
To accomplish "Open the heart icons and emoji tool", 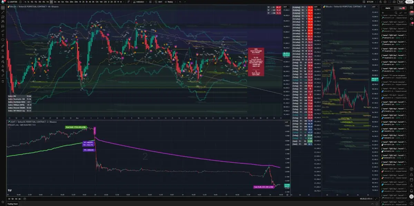I will (3, 40).
